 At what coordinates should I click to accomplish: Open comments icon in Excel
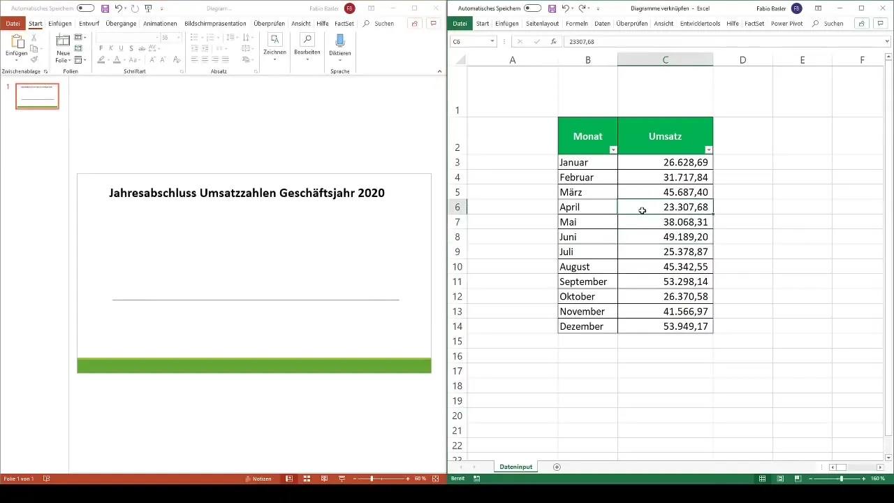click(880, 23)
